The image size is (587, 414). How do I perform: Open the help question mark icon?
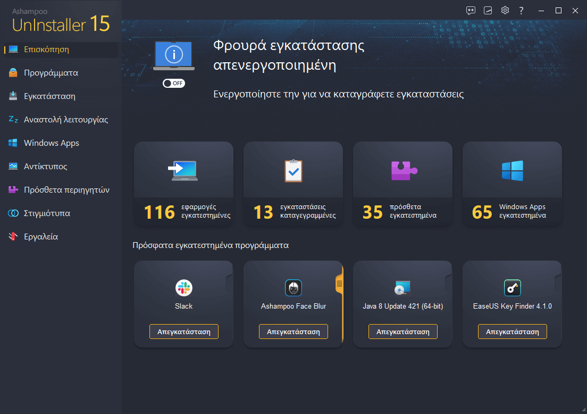click(521, 11)
